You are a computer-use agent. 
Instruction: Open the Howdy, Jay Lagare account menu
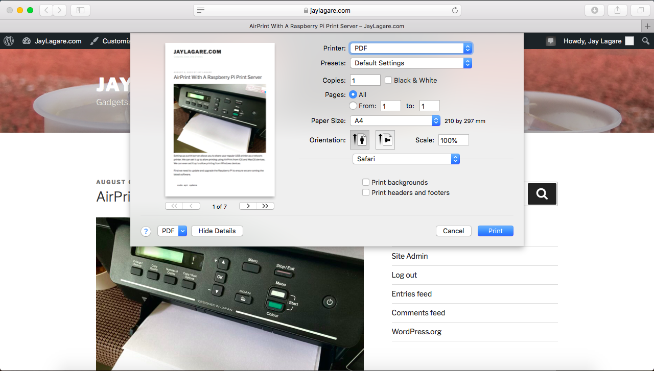[598, 41]
